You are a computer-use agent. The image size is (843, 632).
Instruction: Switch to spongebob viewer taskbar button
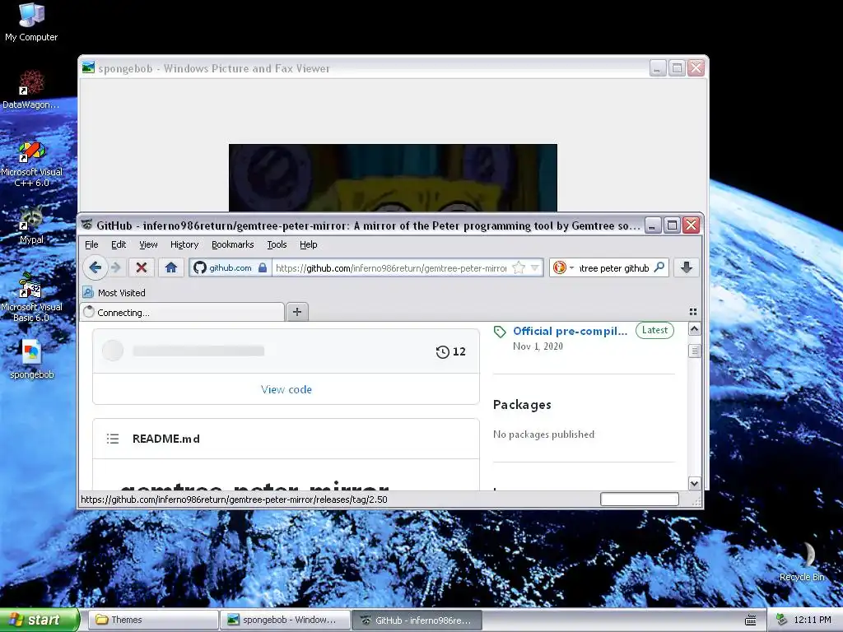(285, 620)
